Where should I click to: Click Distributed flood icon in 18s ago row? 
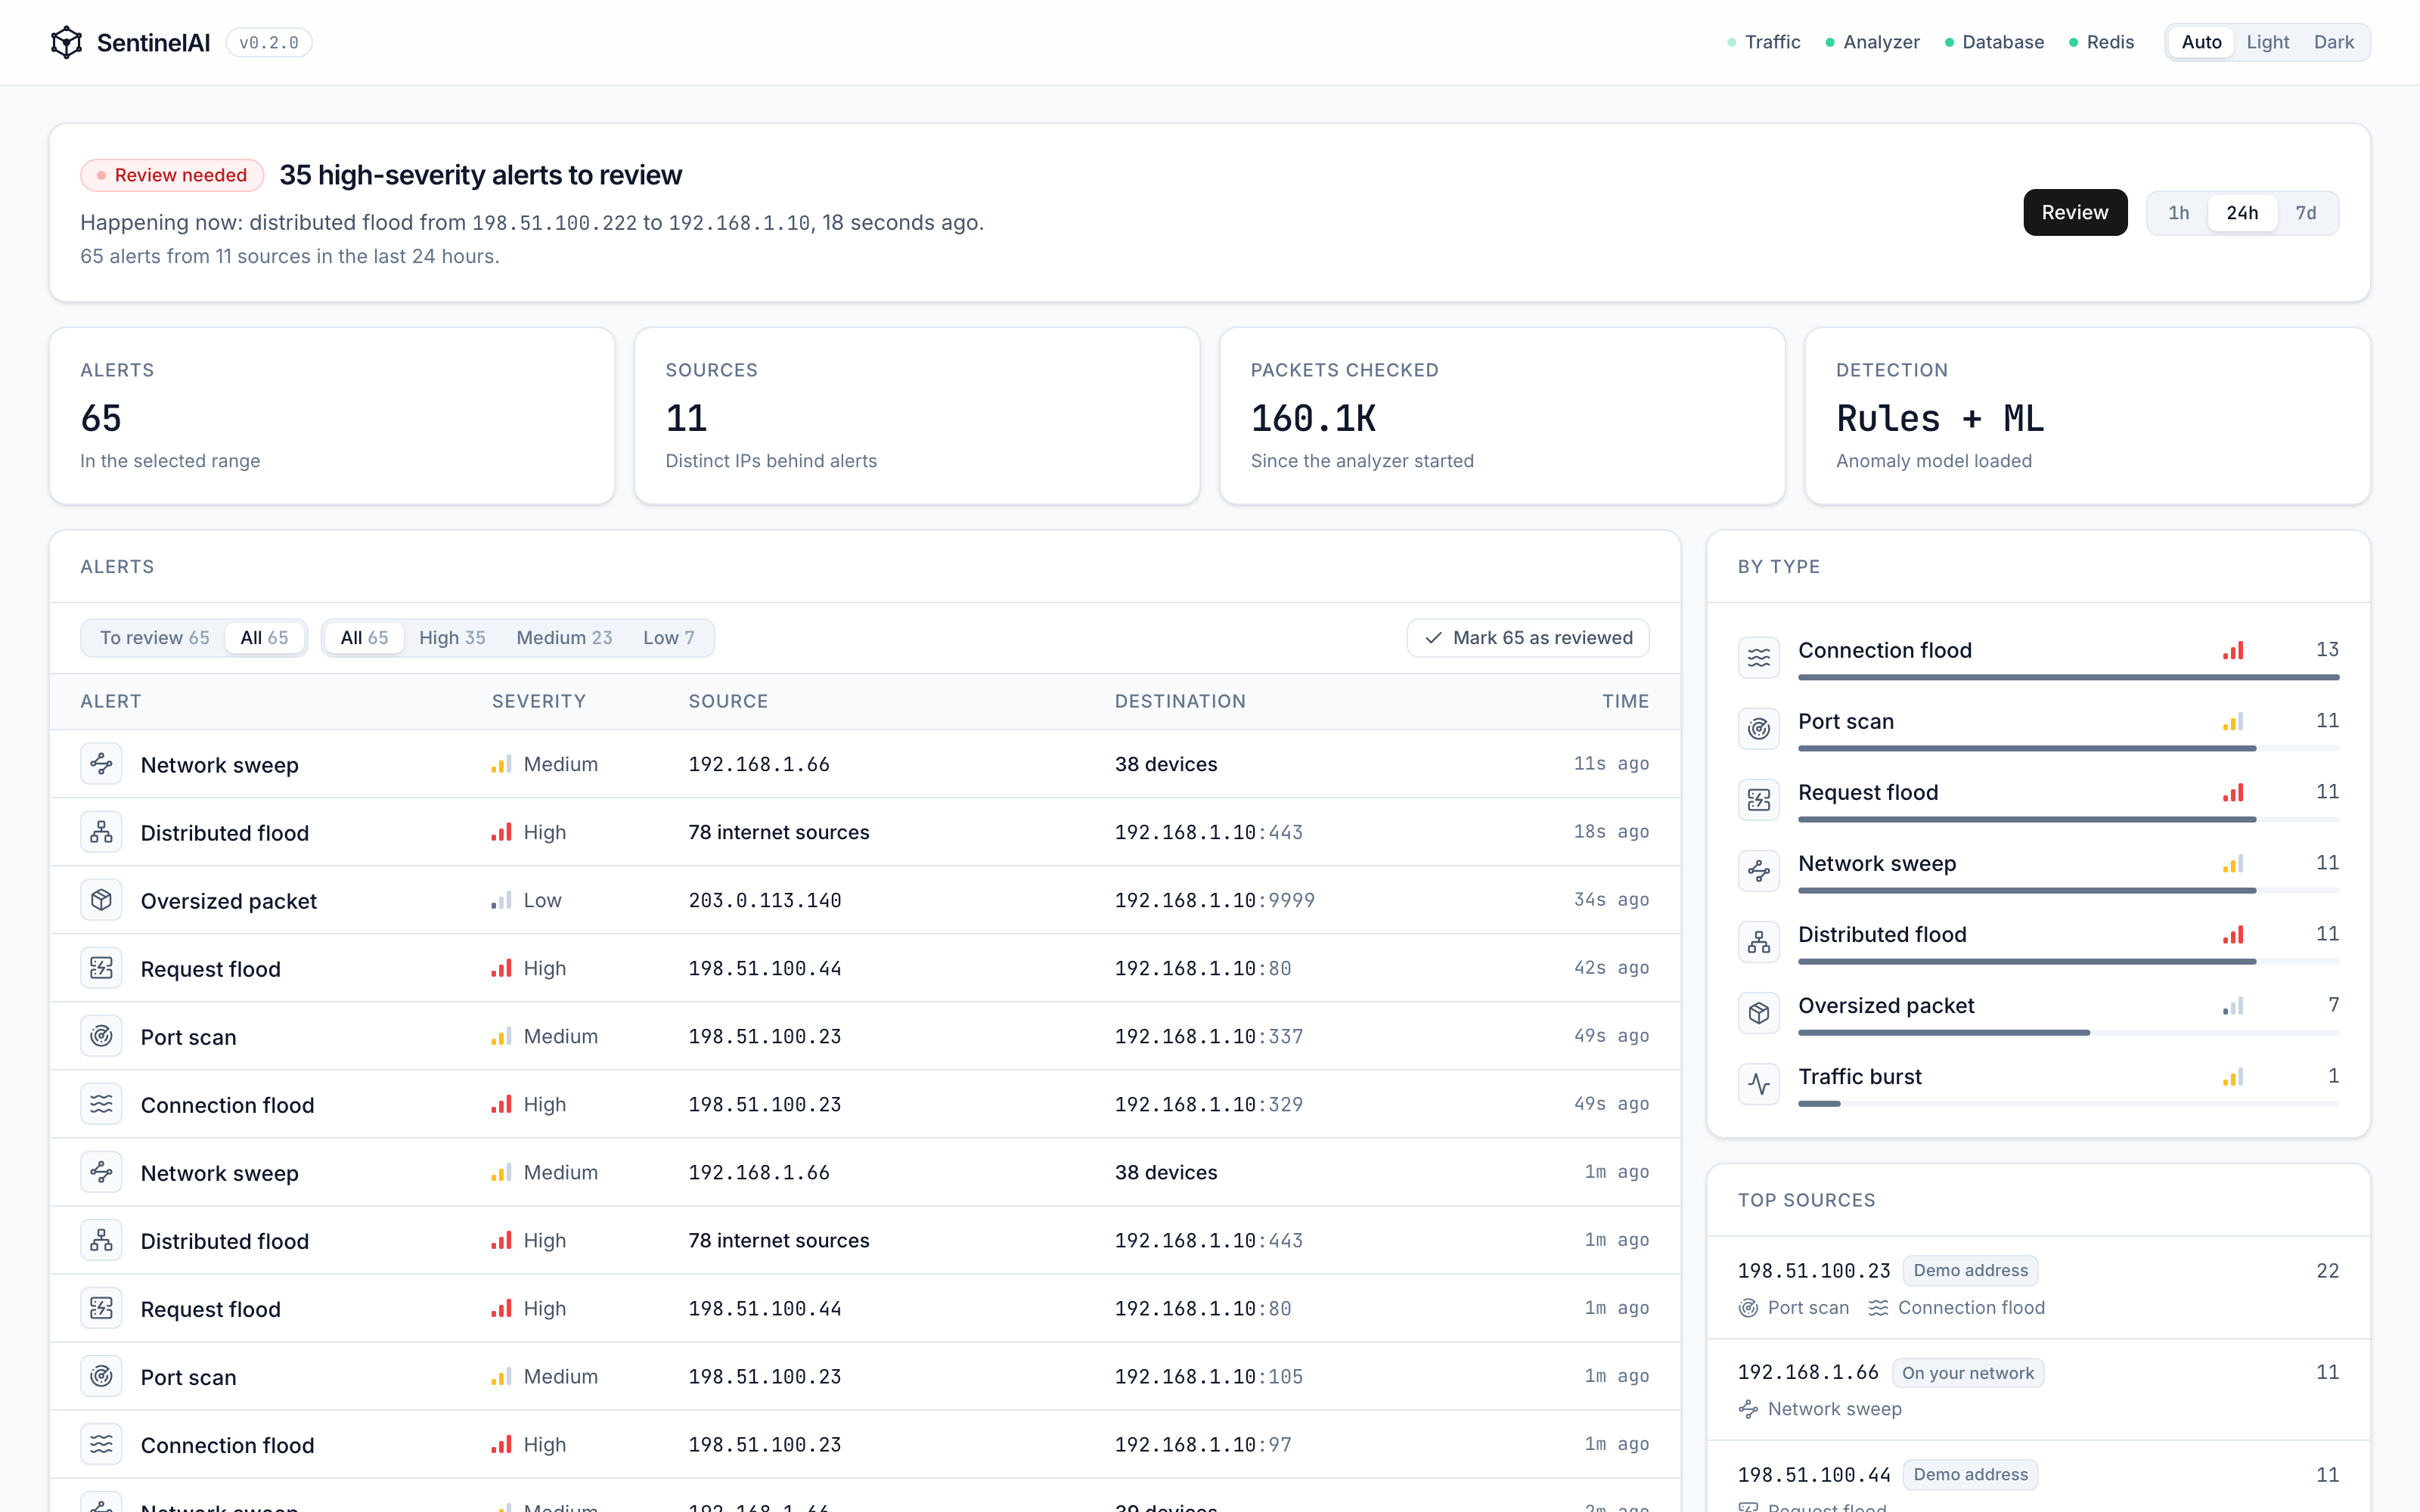pyautogui.click(x=101, y=832)
